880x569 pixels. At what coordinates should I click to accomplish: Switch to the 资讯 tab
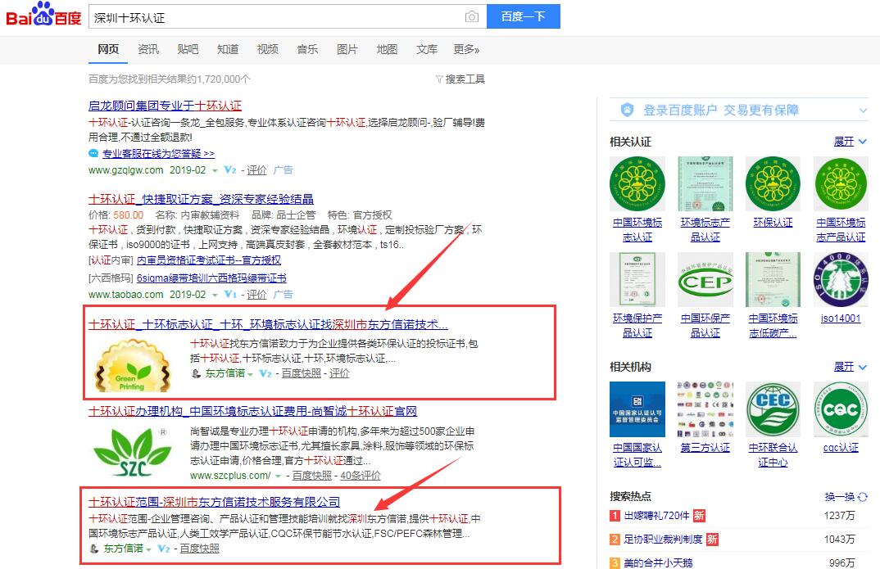pos(148,49)
